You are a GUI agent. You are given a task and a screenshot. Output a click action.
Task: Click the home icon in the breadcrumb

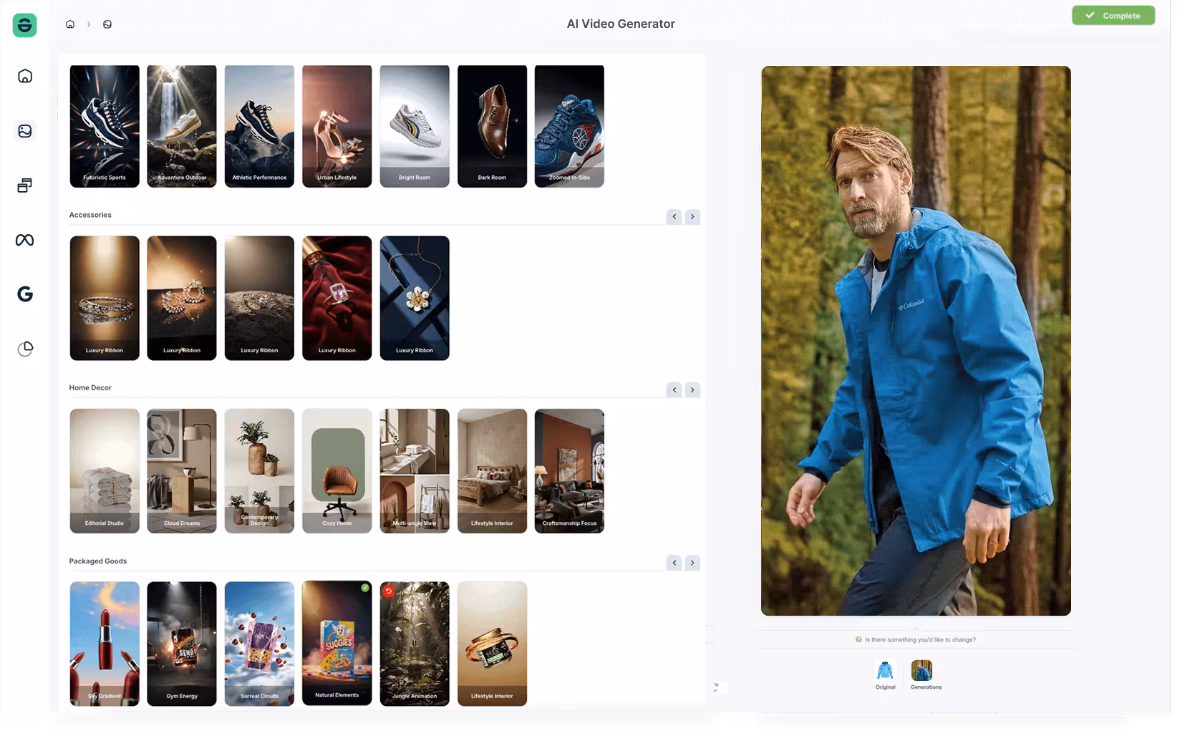click(x=69, y=24)
